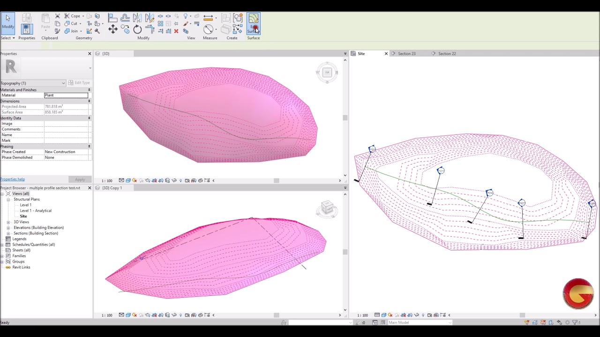Select Legends in Project Browser

click(19, 239)
